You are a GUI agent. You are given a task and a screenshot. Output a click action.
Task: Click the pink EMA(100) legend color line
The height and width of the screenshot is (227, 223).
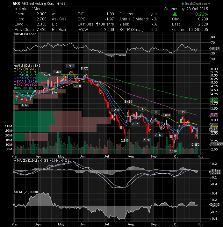pyautogui.click(x=15, y=85)
